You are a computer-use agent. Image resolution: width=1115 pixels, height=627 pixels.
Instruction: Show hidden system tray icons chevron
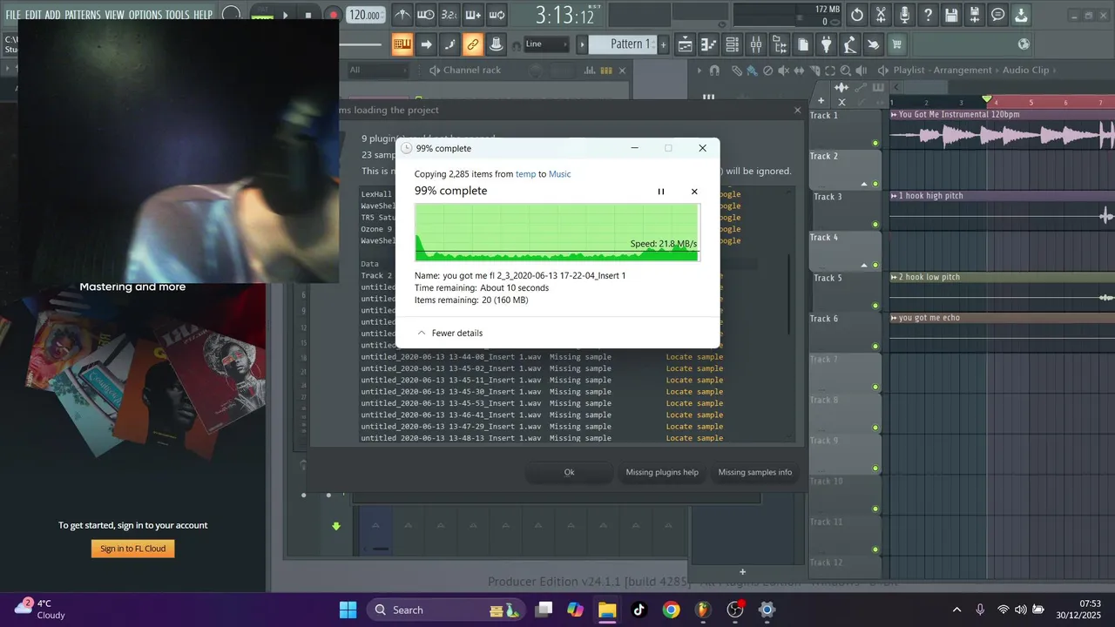pyautogui.click(x=956, y=610)
